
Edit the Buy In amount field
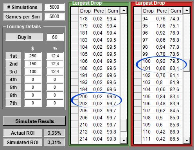click(55, 37)
